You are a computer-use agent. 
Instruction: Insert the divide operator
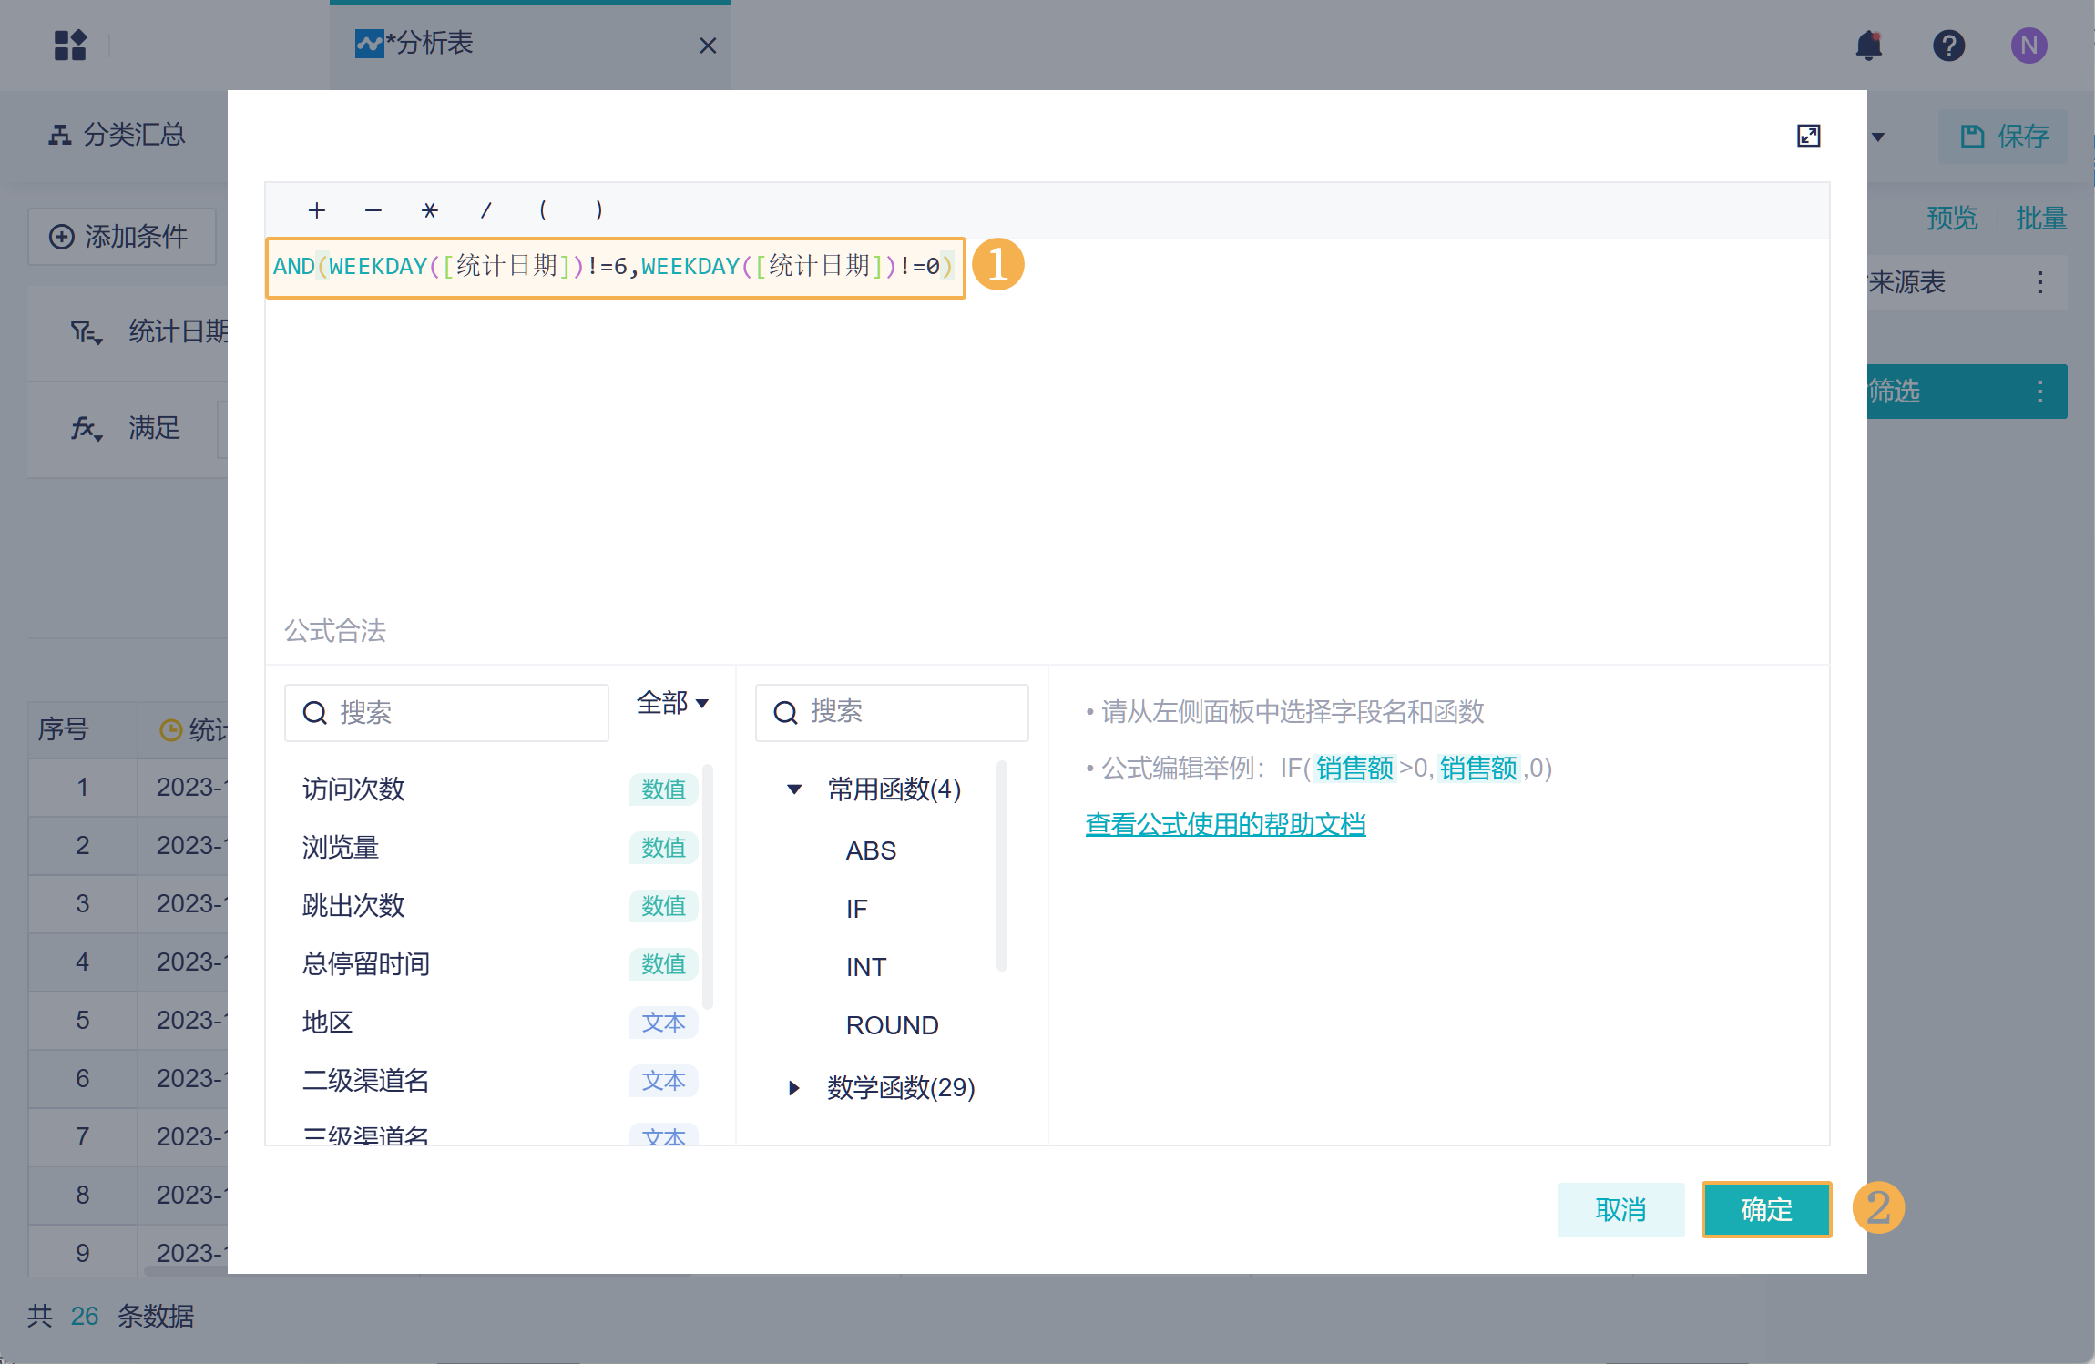(x=485, y=210)
